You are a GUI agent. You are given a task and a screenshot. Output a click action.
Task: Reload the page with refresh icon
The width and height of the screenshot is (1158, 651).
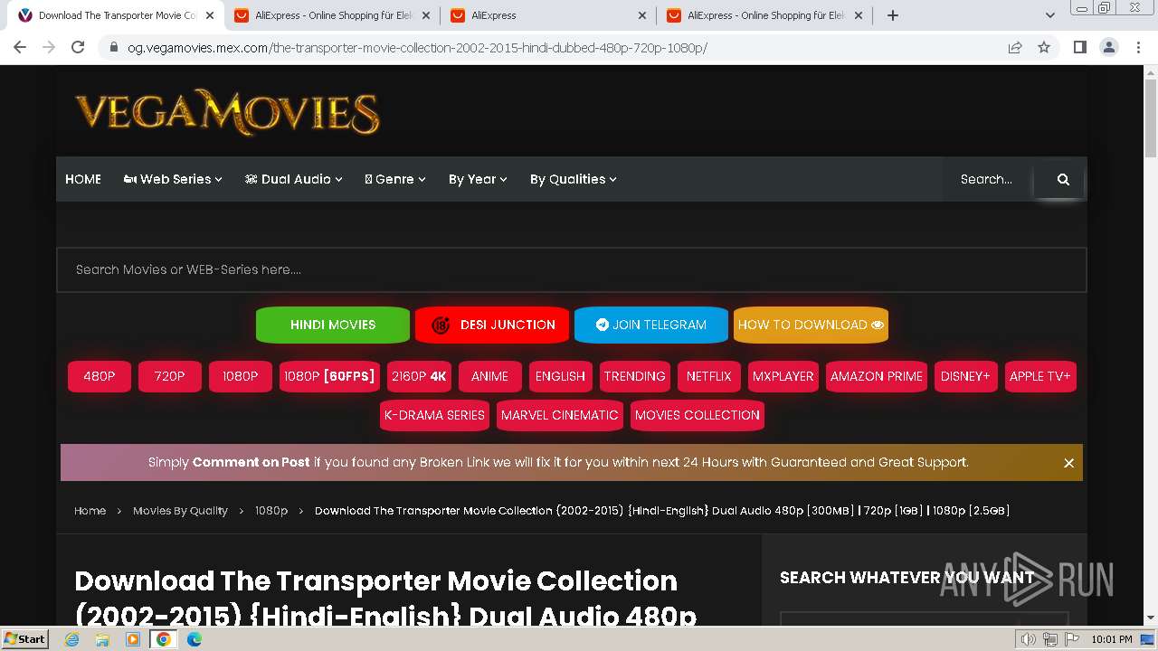click(x=78, y=47)
